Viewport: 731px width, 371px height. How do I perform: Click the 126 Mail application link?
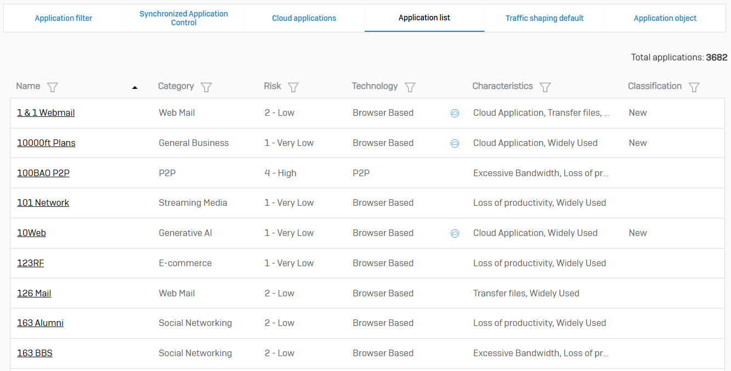coord(34,293)
